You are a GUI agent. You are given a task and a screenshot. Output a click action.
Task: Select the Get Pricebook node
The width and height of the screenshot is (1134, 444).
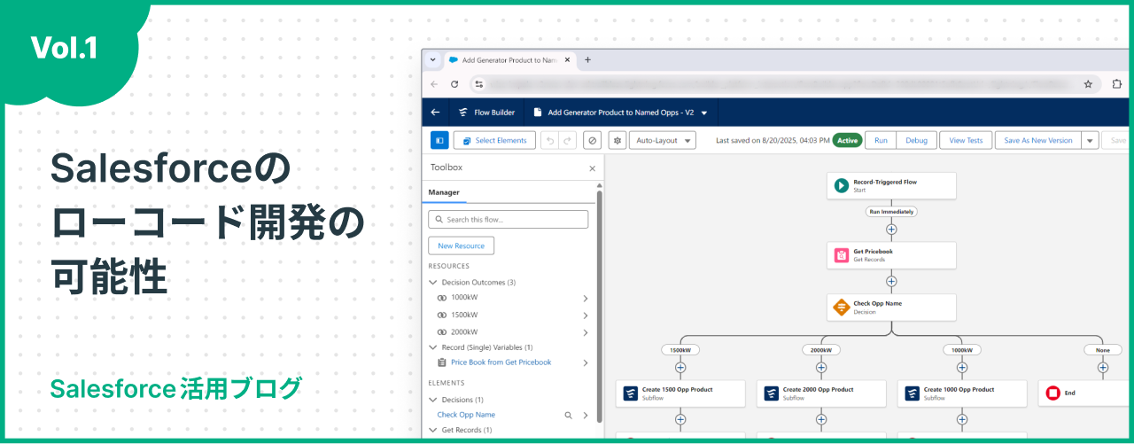click(x=891, y=255)
